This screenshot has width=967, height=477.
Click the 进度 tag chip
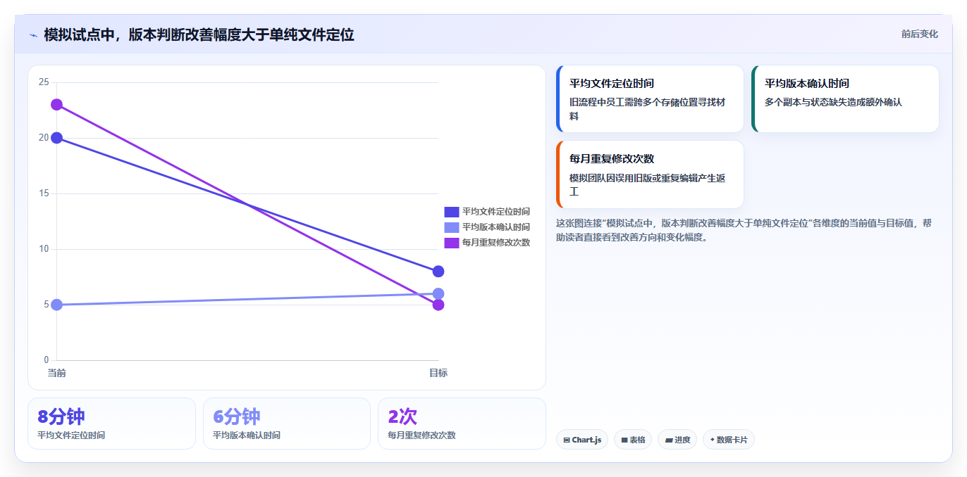(x=677, y=440)
